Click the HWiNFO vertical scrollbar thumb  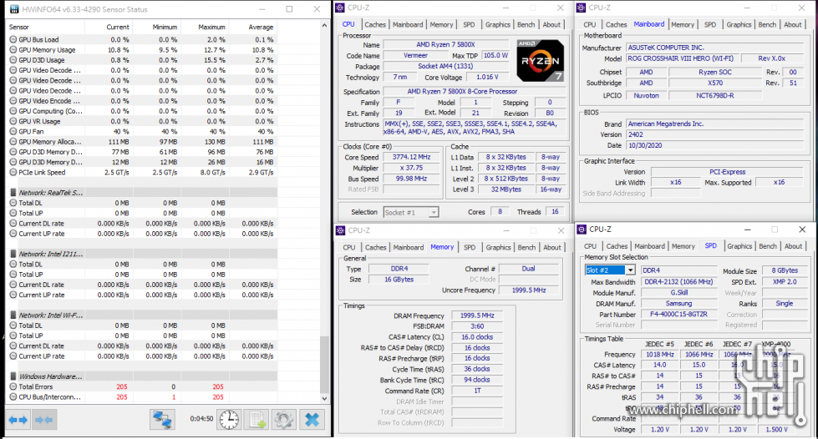pos(324,365)
